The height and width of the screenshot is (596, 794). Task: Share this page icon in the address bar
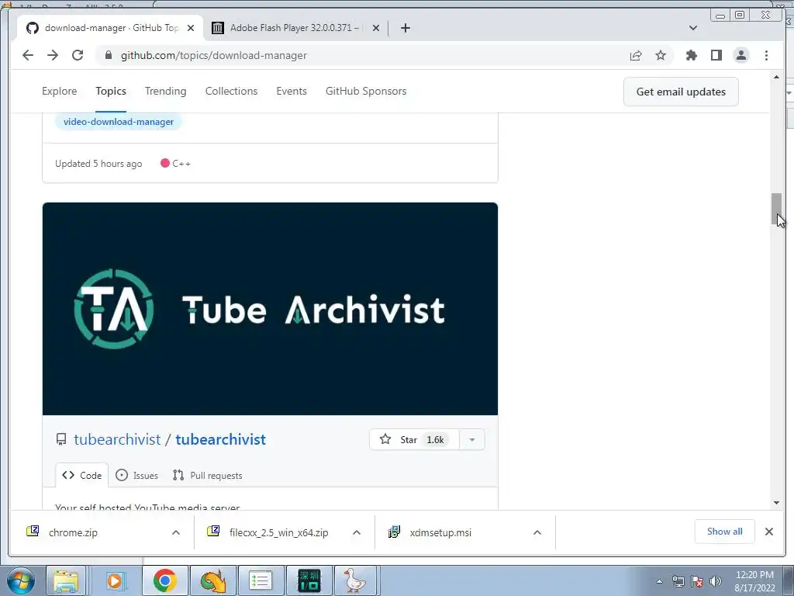636,55
